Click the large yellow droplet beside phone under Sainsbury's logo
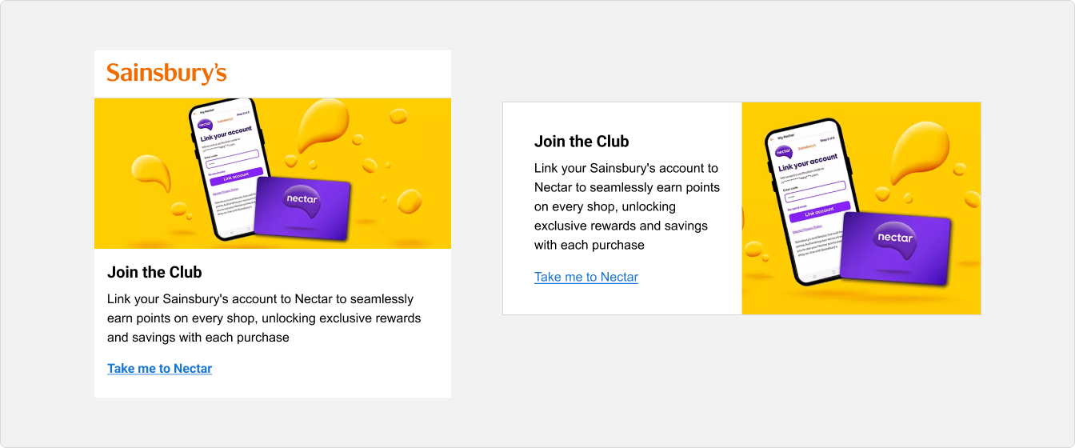This screenshot has height=448, width=1075. tap(322, 126)
